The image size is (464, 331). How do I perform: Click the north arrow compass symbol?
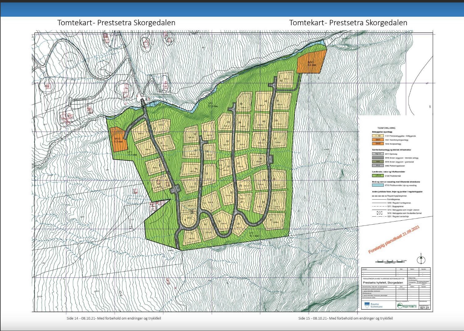click(x=421, y=259)
